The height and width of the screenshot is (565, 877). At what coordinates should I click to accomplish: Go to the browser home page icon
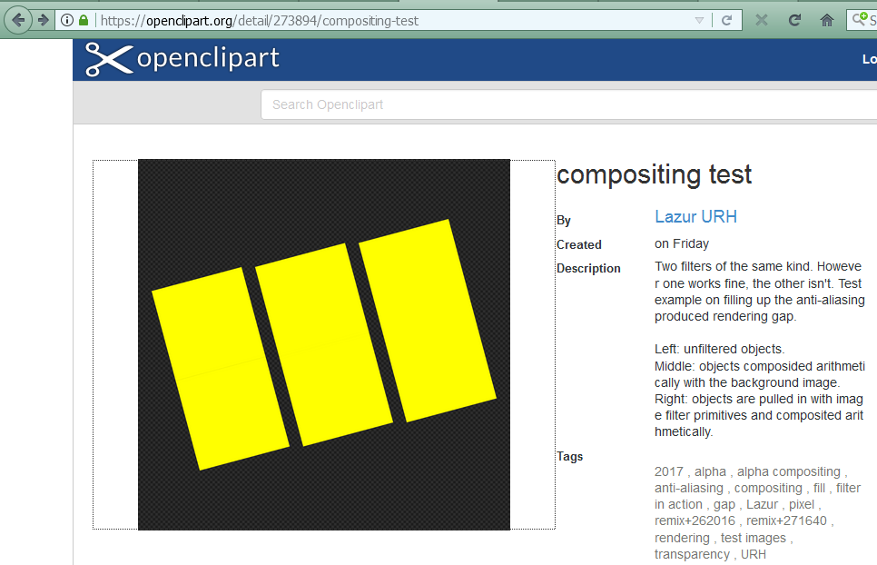click(x=826, y=20)
